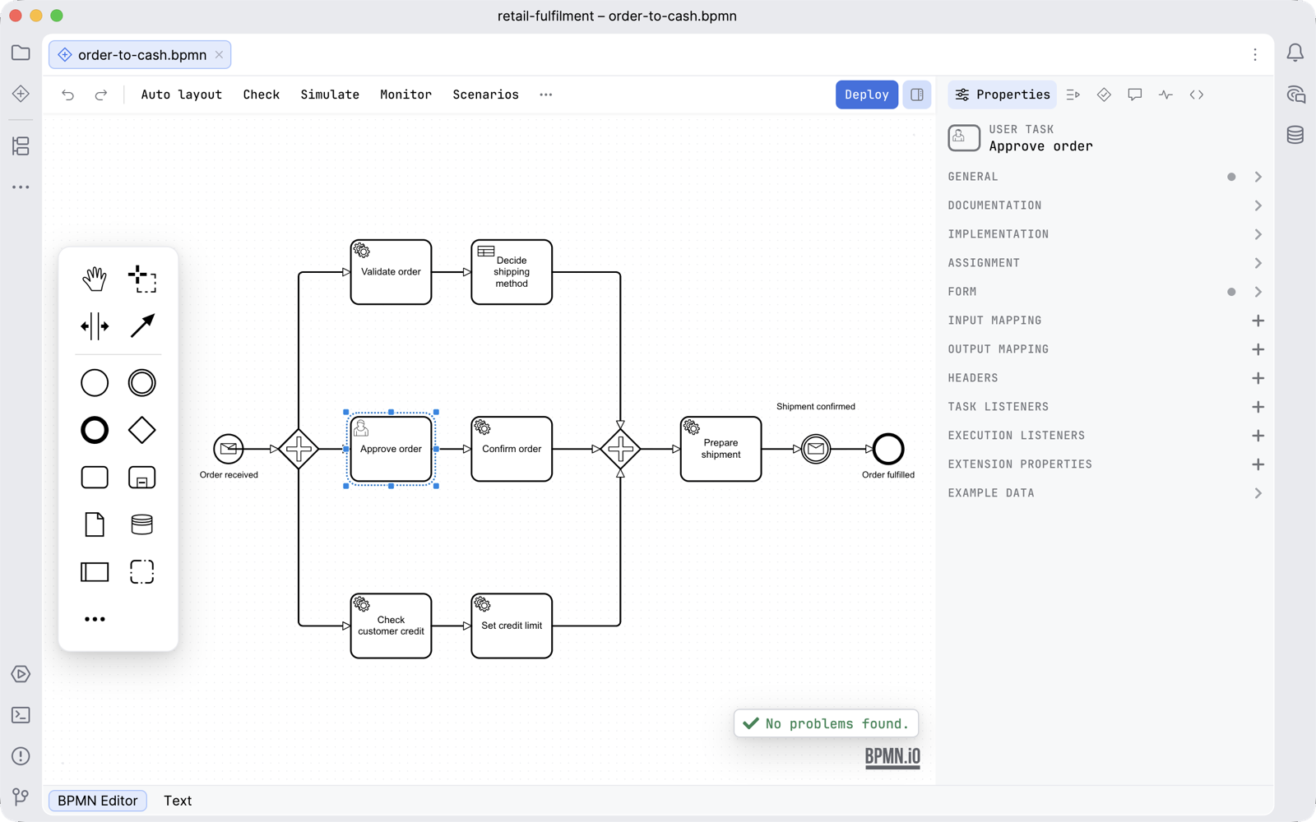Screen dimensions: 1316x822
Task: Open notifications bell icon
Action: click(x=1295, y=53)
